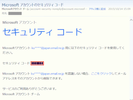The image size is (133, 100).
Task: Click the ここをクリック link
Action: point(101,74)
